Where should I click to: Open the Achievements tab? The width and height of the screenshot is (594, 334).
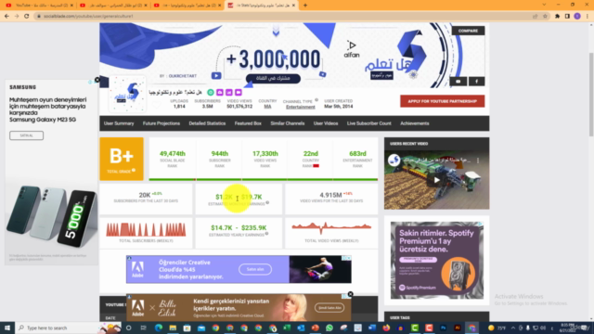click(415, 123)
